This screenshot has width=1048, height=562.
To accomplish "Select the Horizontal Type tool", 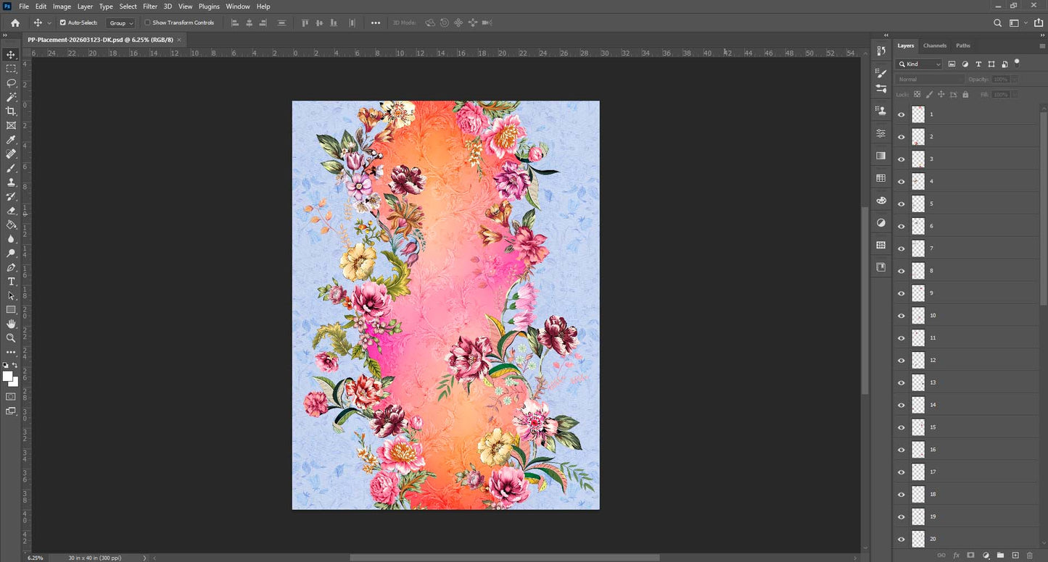I will (11, 282).
